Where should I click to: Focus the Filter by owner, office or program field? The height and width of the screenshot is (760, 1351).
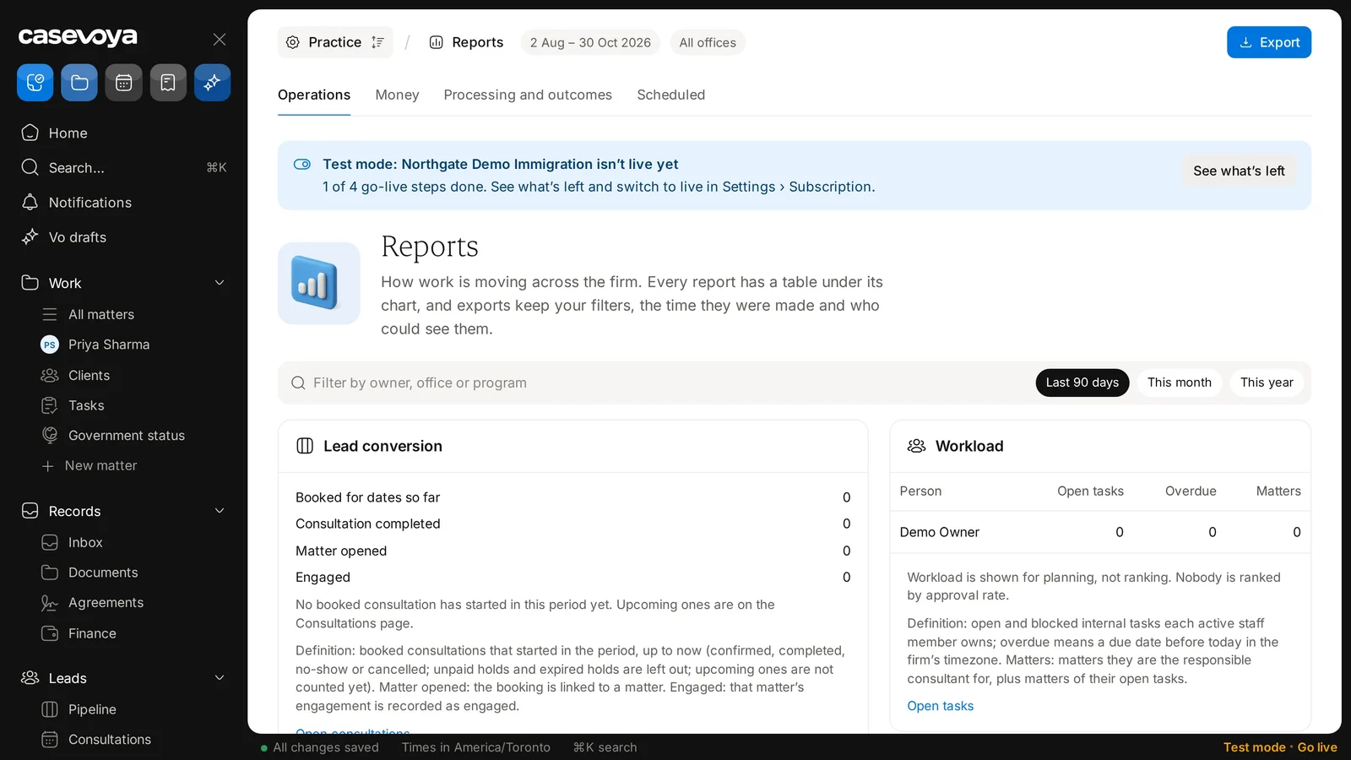click(x=659, y=383)
